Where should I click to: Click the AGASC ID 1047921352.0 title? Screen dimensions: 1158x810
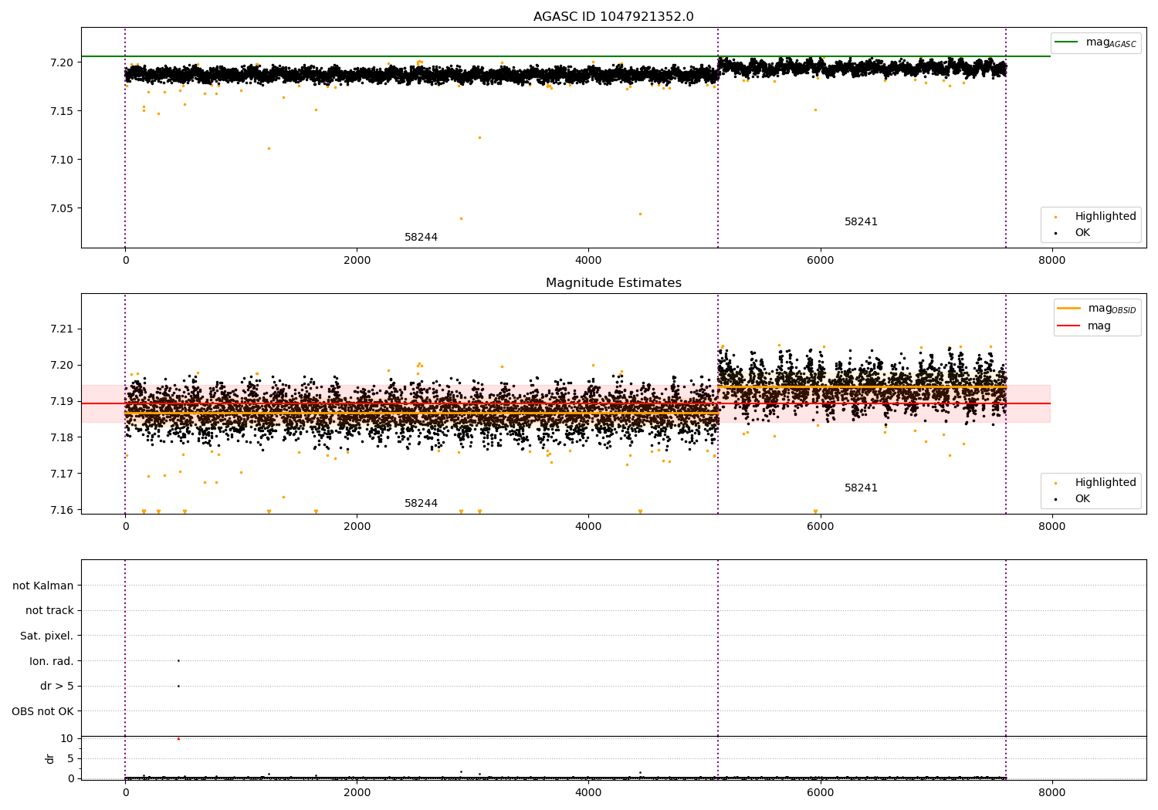click(614, 17)
